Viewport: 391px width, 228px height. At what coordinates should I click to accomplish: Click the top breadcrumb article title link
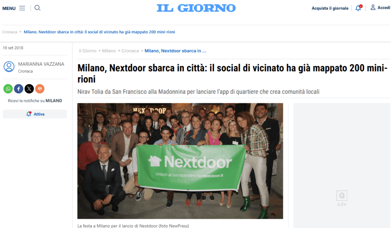99,32
